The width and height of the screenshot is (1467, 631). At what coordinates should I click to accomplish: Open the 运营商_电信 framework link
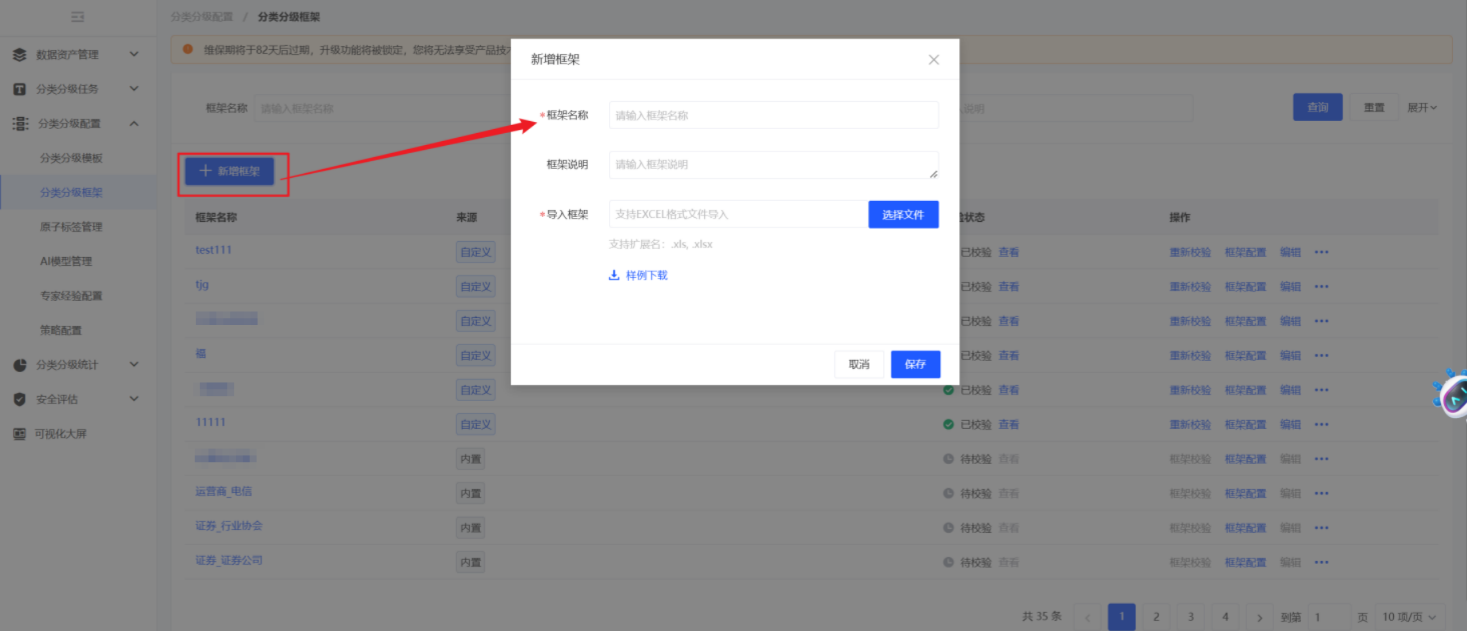click(224, 492)
